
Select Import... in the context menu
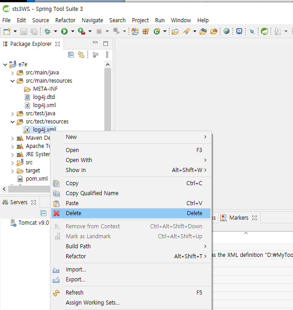click(131, 270)
